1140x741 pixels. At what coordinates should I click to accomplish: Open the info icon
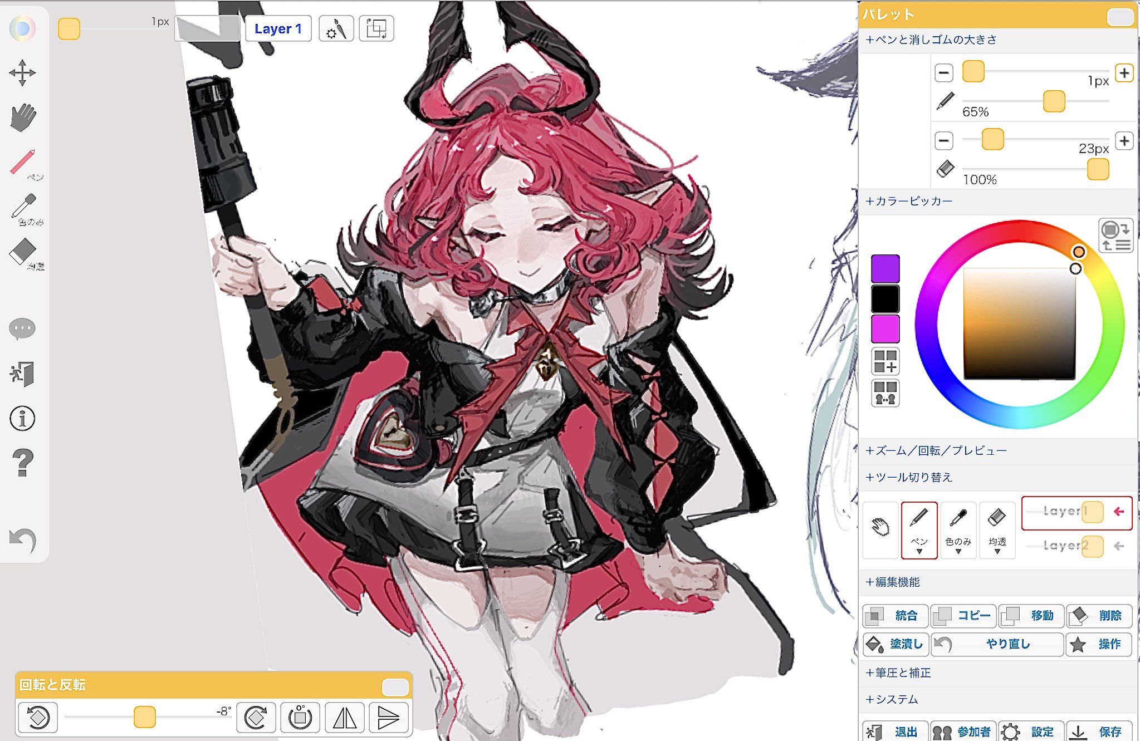[x=22, y=418]
